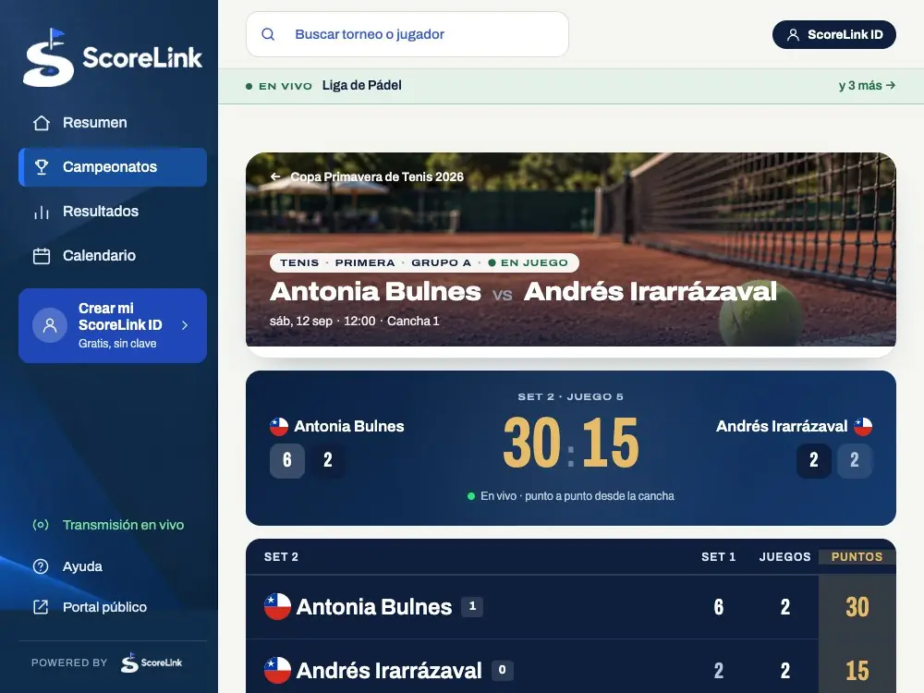This screenshot has height=693, width=924.
Task: Click the user avatar in Crear mi ScoreLink ID card
Action: pos(50,325)
